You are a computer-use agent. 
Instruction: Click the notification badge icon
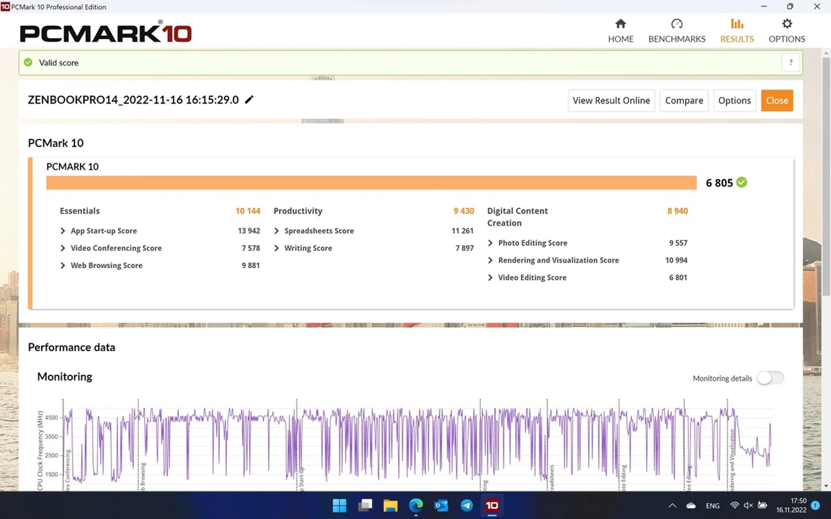coord(815,505)
